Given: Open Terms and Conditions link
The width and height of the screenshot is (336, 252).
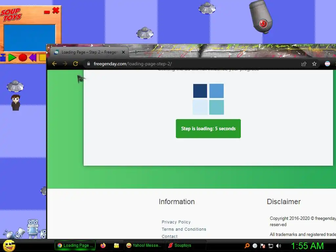Looking at the screenshot, I should click(184, 229).
